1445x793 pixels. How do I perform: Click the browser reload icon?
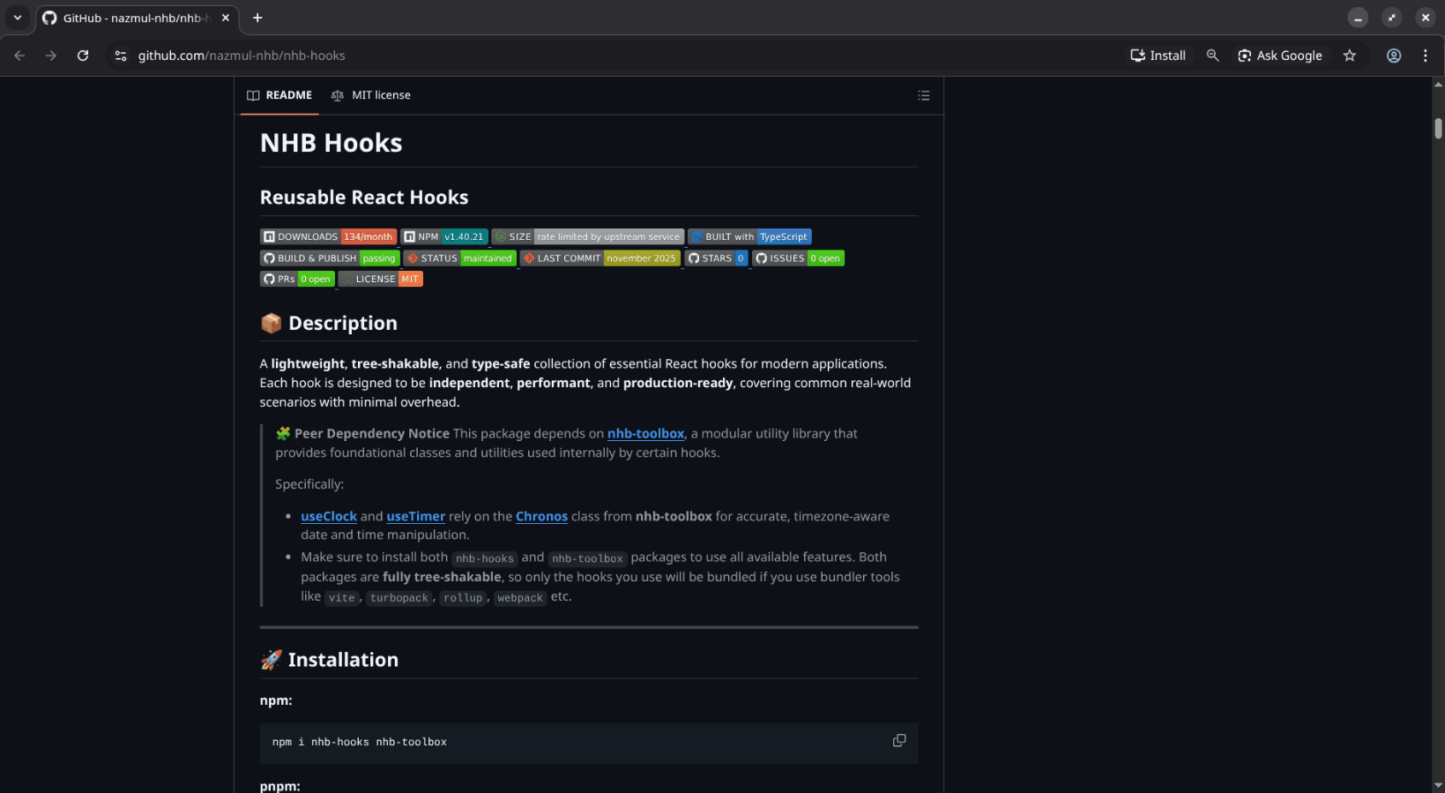pyautogui.click(x=83, y=56)
